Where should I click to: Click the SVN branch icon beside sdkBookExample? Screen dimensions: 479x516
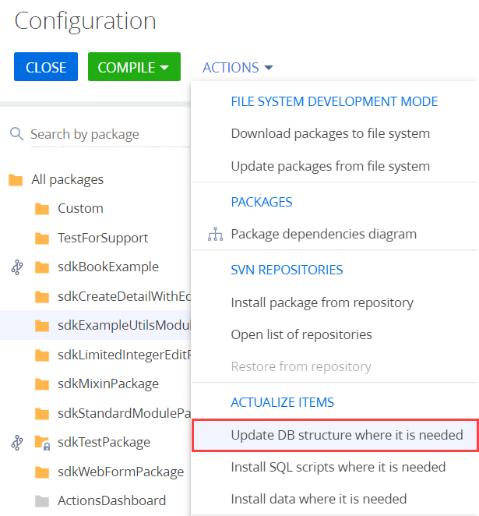[x=17, y=267]
